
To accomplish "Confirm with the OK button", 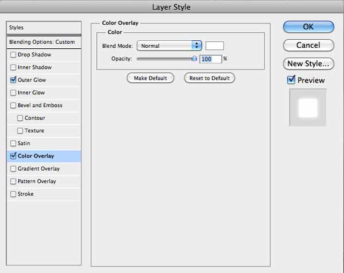I will pos(308,27).
